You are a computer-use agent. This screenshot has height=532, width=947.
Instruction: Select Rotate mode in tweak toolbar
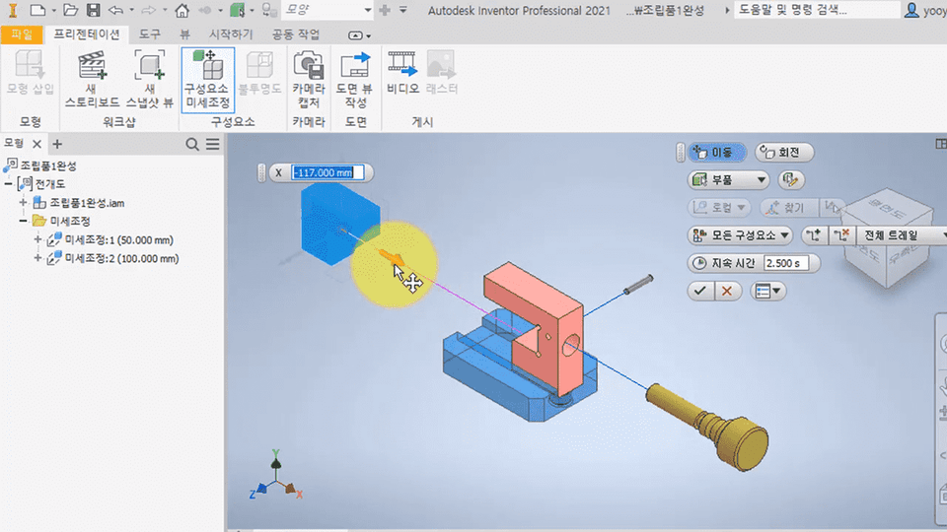[784, 152]
